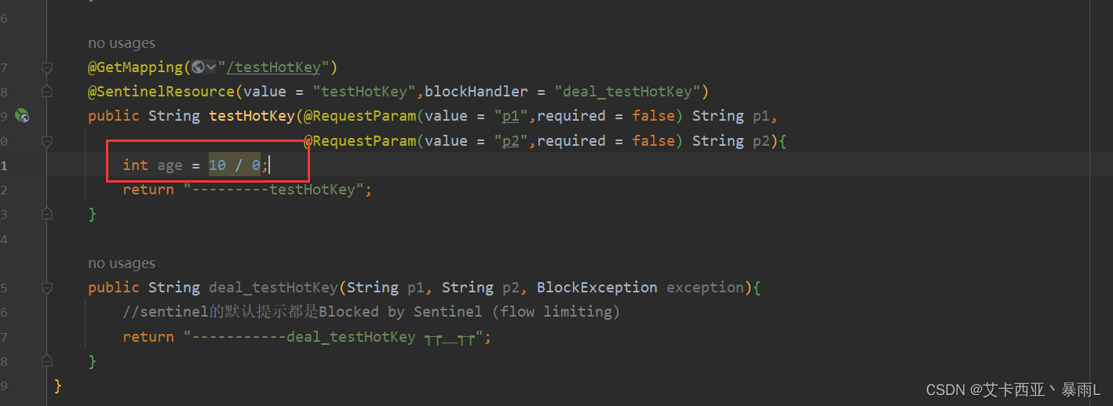Image resolution: width=1113 pixels, height=406 pixels.
Task: Fold the deal_testHotKey method using its gutter marker
Action: coord(47,288)
